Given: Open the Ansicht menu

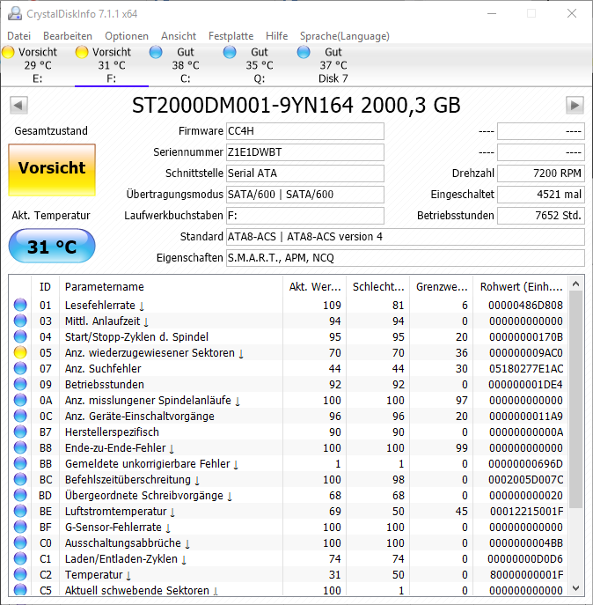Looking at the screenshot, I should (179, 36).
